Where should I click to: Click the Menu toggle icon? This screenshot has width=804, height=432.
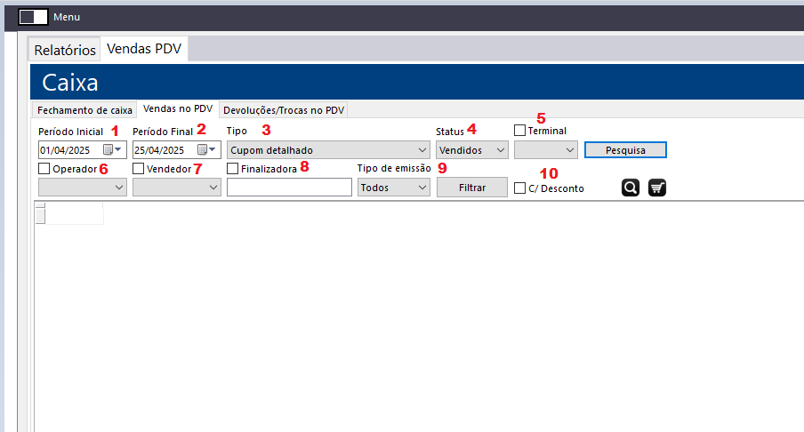click(x=33, y=17)
